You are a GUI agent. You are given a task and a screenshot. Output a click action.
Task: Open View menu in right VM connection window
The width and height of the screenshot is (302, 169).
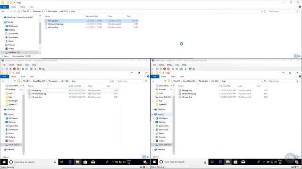(177, 65)
